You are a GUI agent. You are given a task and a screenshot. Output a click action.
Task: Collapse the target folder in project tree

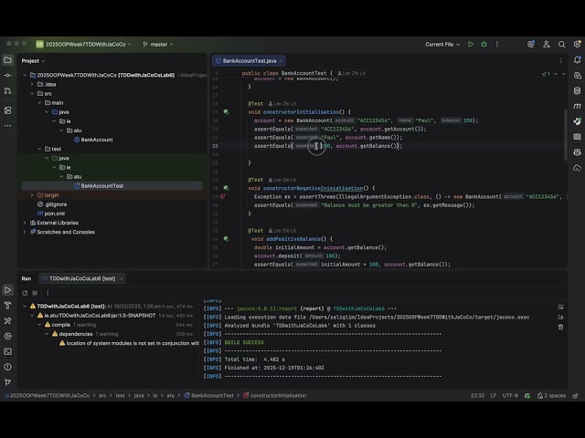(x=32, y=194)
